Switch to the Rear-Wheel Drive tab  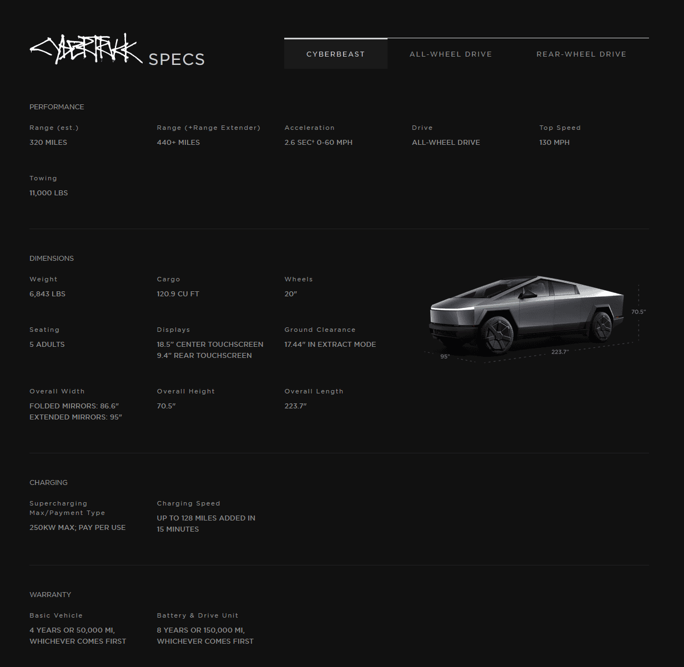click(581, 54)
